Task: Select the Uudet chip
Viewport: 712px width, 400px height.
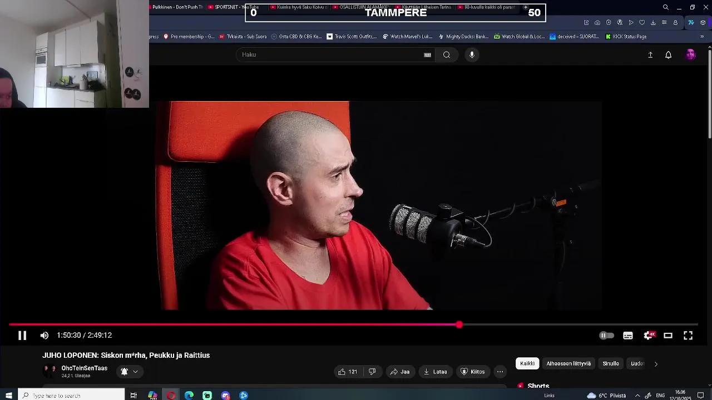Action: tap(637, 363)
